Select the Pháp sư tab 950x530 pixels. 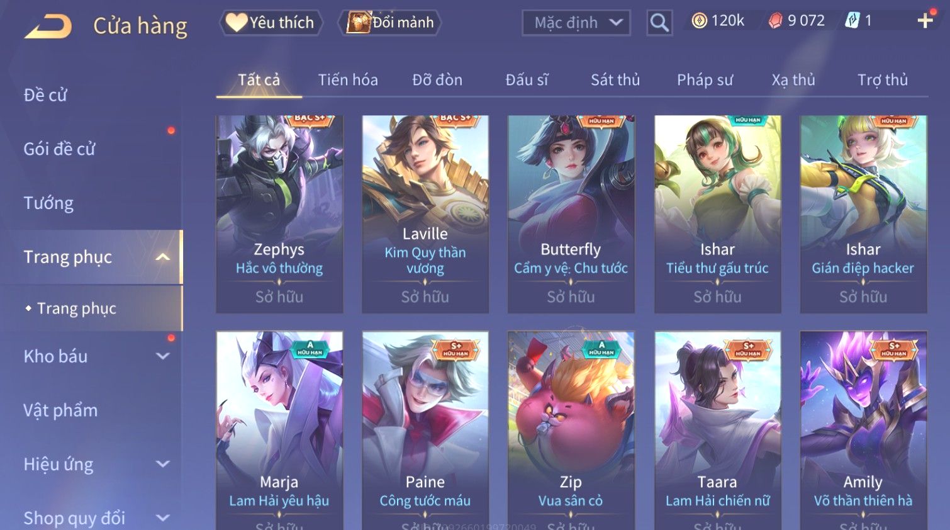[x=705, y=80]
